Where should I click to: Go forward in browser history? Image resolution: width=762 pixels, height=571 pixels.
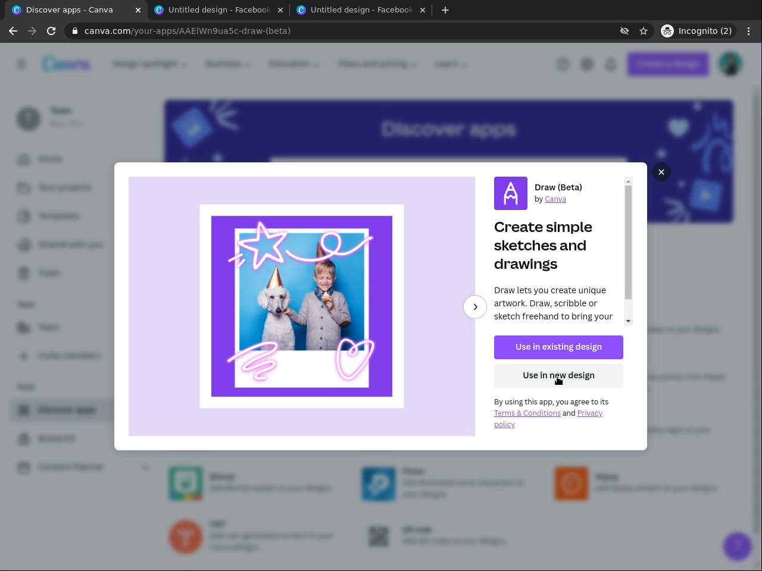32,31
